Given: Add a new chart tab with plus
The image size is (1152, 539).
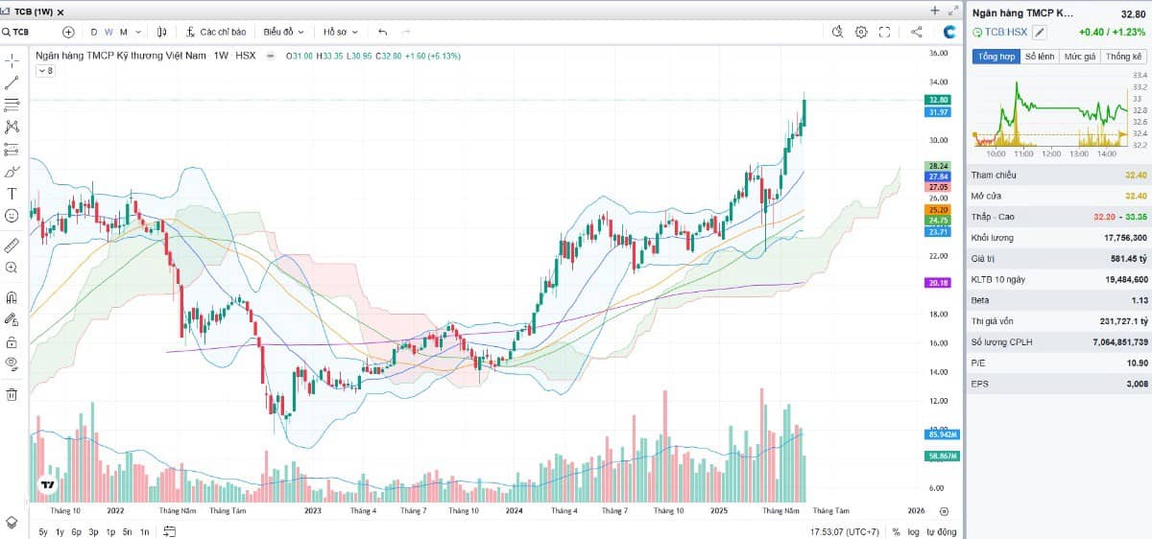Looking at the screenshot, I should 935,11.
